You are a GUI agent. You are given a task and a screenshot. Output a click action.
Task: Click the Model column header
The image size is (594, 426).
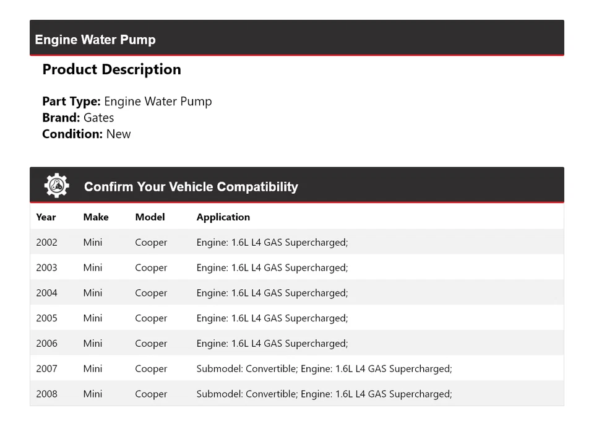(150, 217)
